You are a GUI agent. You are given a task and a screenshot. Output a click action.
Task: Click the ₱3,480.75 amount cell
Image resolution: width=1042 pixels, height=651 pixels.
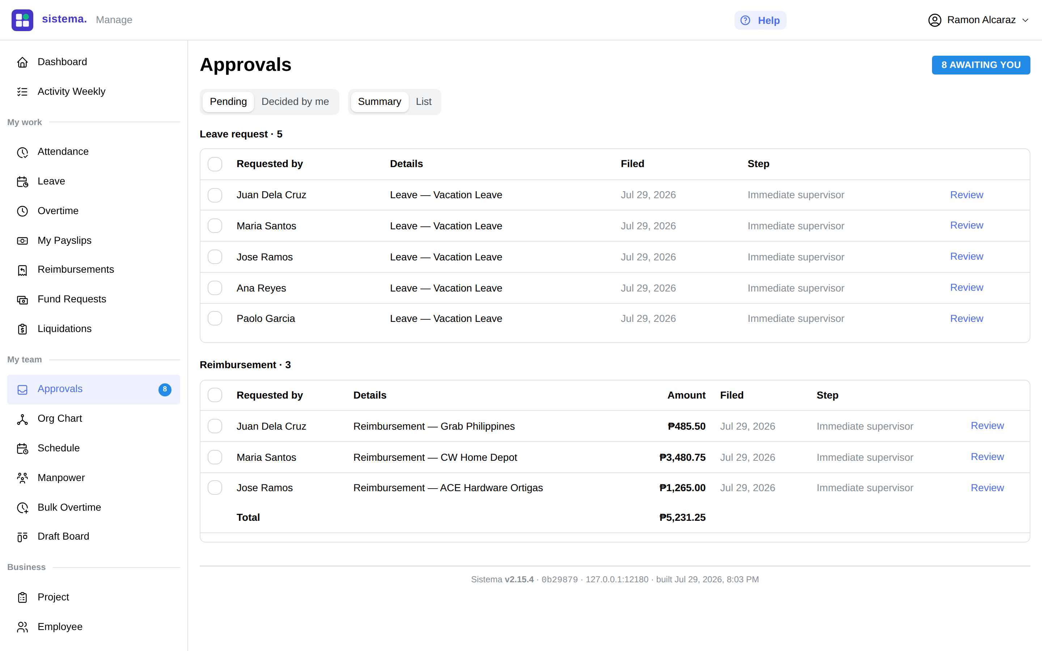[x=682, y=457]
